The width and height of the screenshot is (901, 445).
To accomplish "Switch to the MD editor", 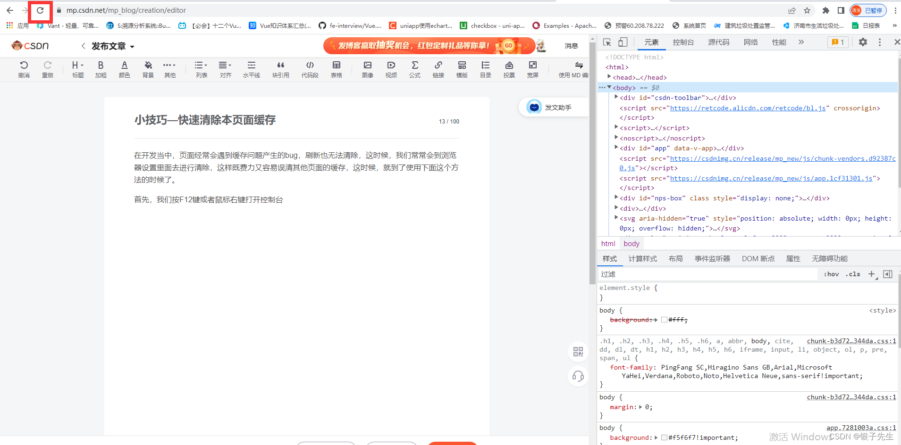I will click(x=574, y=69).
